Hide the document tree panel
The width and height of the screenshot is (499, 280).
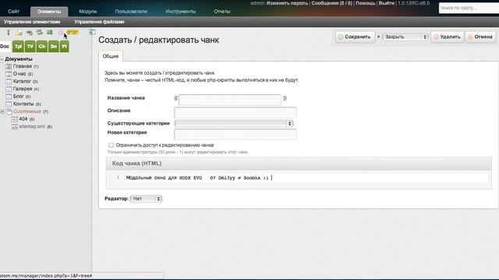click(92, 32)
